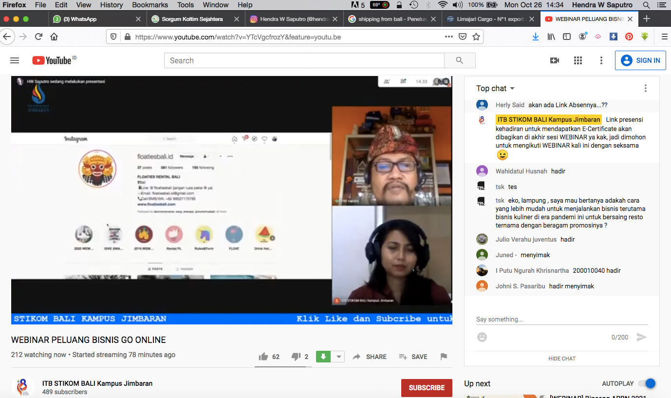Screen dimensions: 671x398
Task: Open ITB STIKOM BALI channel link below video
Action: tap(97, 383)
